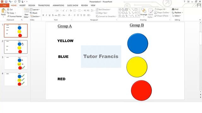Toggle underline formatting
This screenshot has width=202, height=113.
point(50,15)
